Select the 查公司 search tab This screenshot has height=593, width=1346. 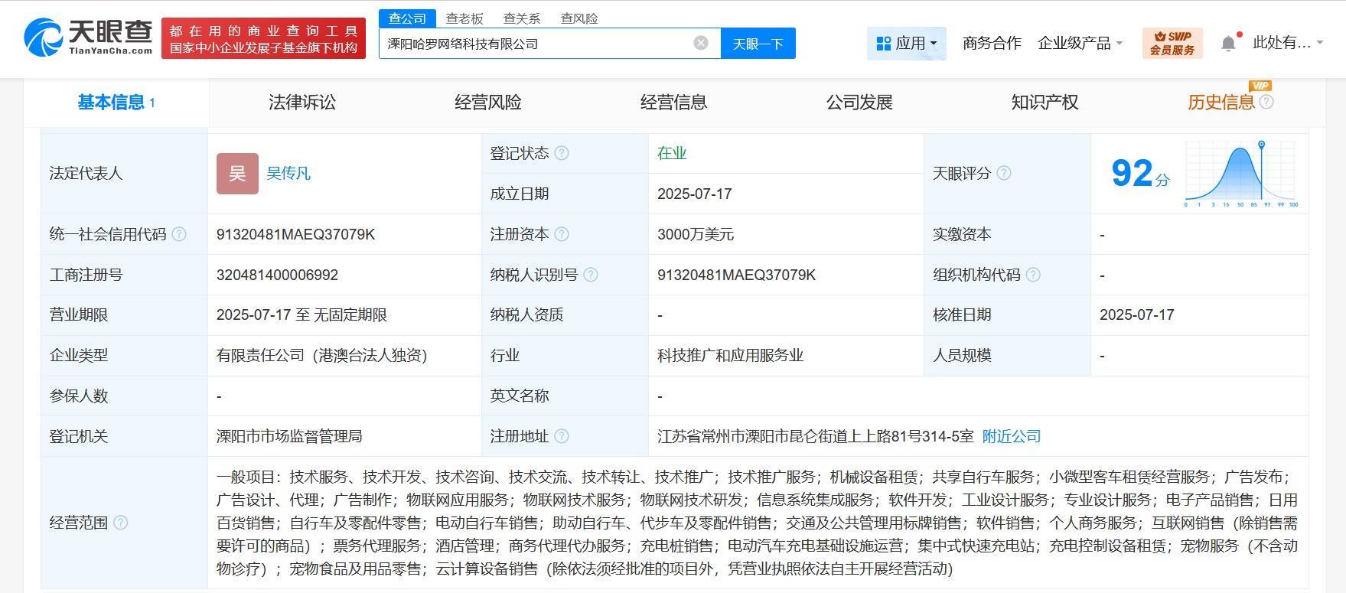407,18
